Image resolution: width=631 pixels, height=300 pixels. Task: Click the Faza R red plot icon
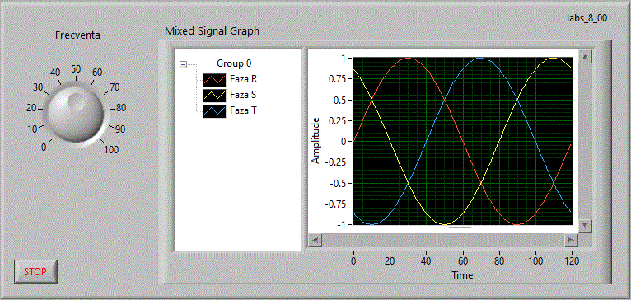[213, 80]
